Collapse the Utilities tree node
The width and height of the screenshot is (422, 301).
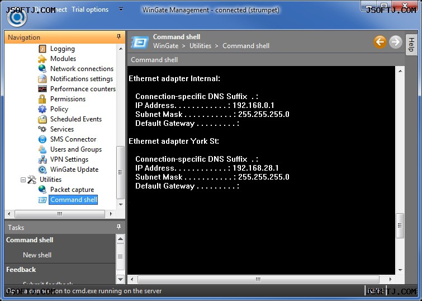click(x=23, y=180)
